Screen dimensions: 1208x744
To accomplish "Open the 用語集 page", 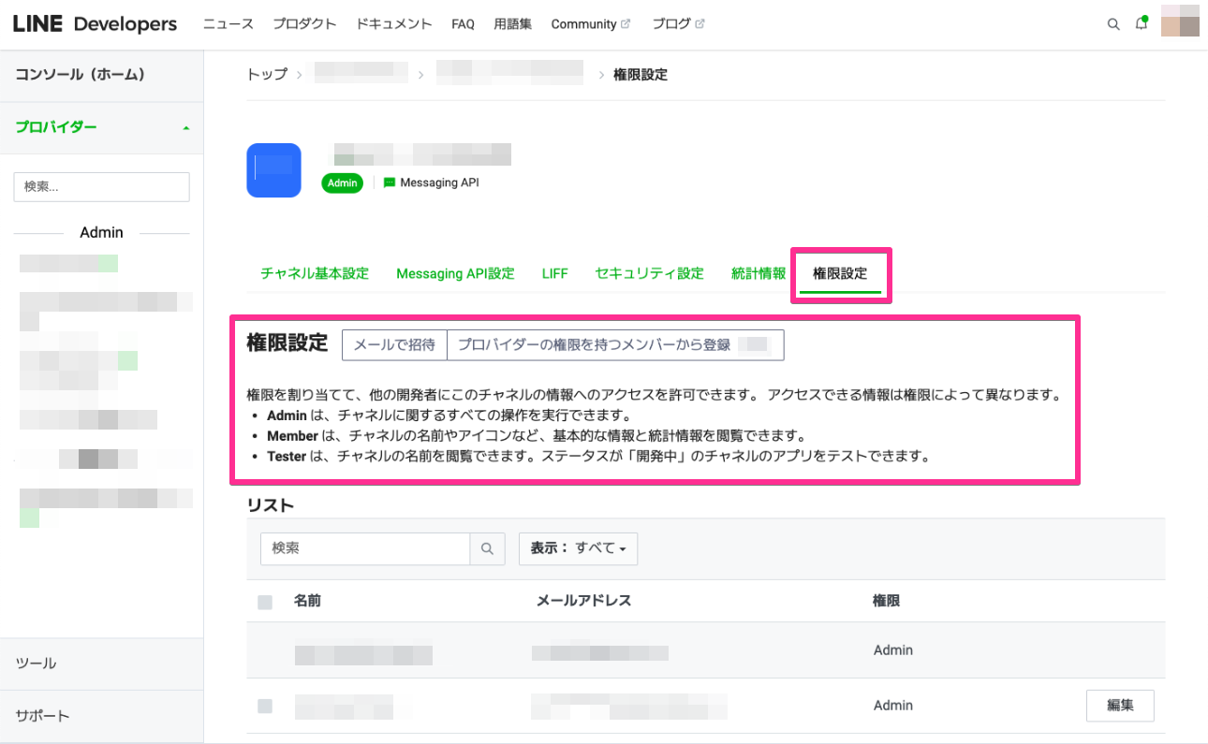I will (x=513, y=24).
